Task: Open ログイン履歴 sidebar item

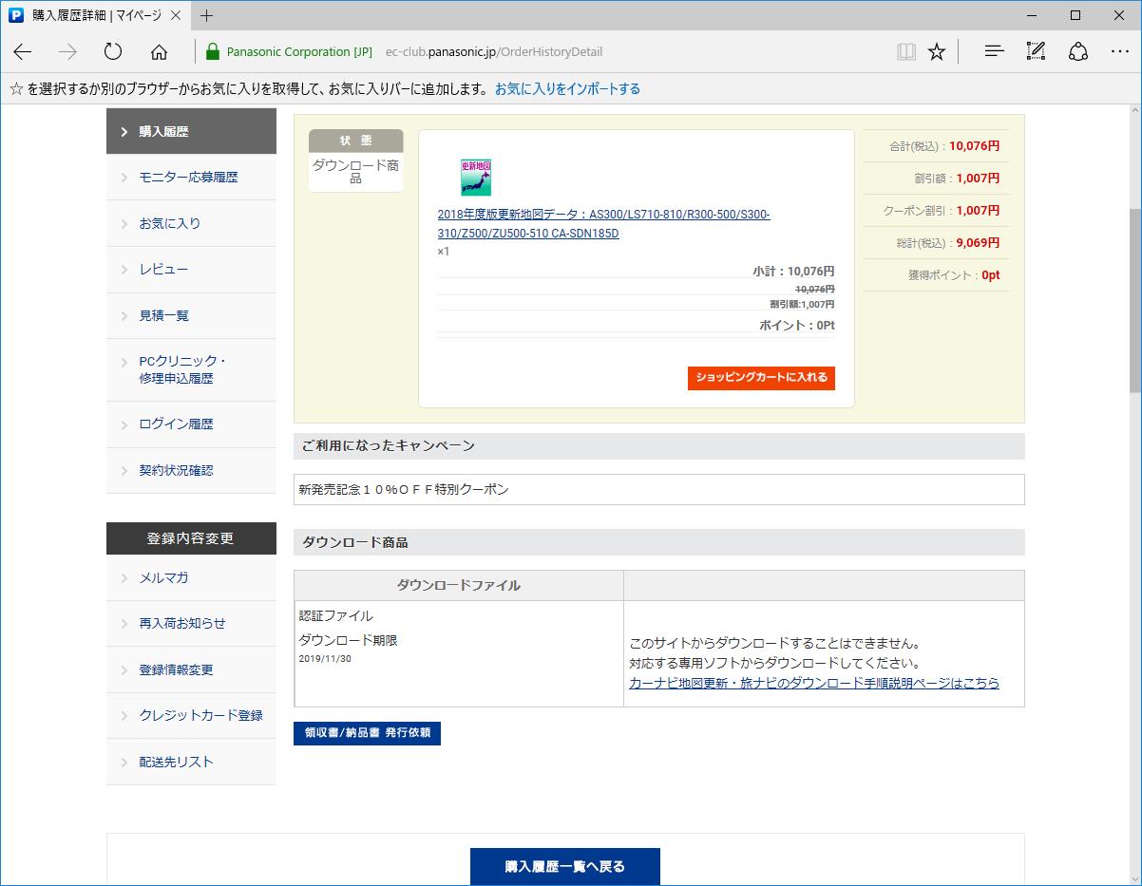Action: coord(191,424)
